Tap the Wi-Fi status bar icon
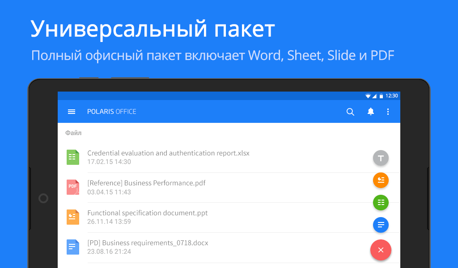Viewport: 458px width, 268px height. [x=368, y=96]
